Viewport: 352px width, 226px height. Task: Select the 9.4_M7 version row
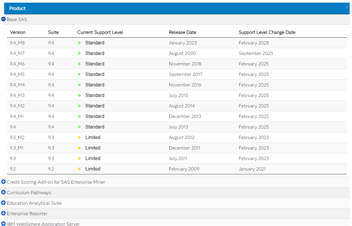click(17, 53)
